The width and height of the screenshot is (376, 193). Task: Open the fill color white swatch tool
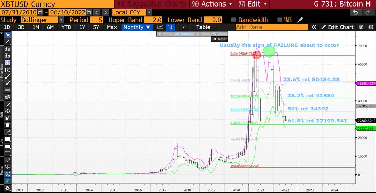pyautogui.click(x=8, y=139)
